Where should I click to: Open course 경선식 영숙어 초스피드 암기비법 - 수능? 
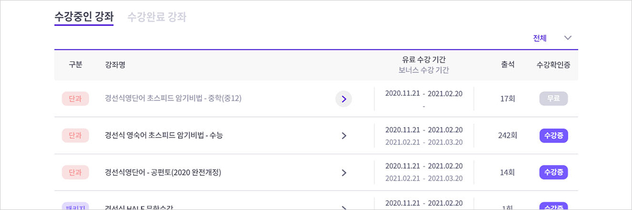pos(164,135)
